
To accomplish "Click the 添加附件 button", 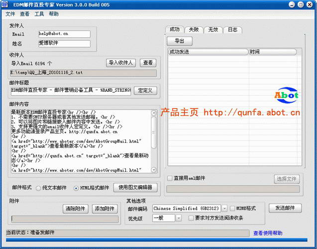I will (x=105, y=209).
